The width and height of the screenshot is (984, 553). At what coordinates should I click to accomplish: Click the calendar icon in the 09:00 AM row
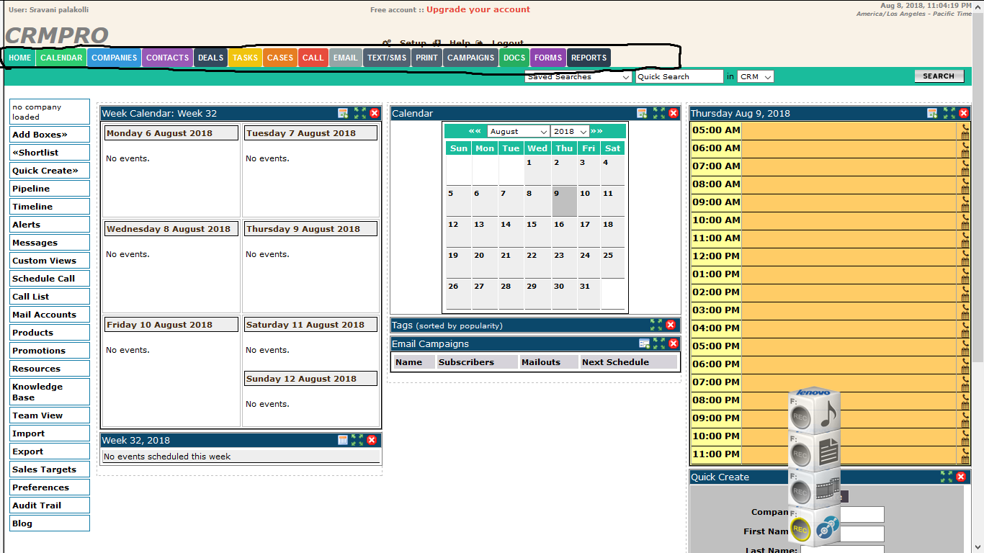(x=965, y=207)
